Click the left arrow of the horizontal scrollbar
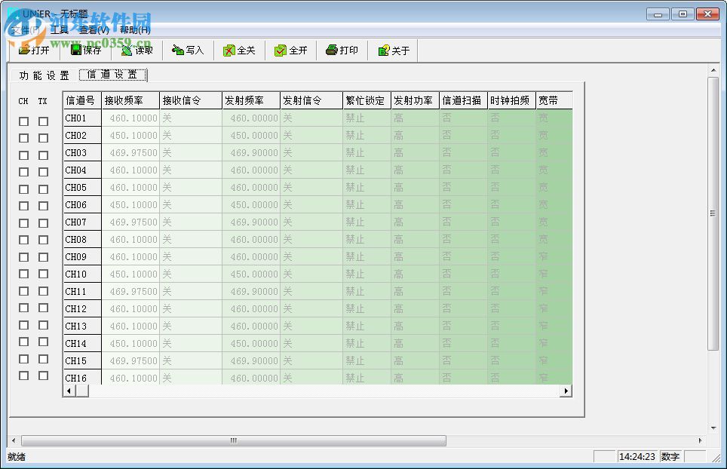The image size is (727, 469). point(69,391)
